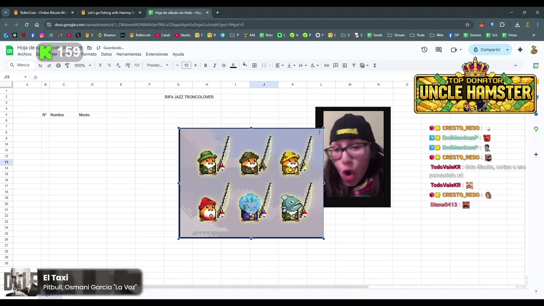Print the spreadsheet using the printer icon

click(58, 65)
